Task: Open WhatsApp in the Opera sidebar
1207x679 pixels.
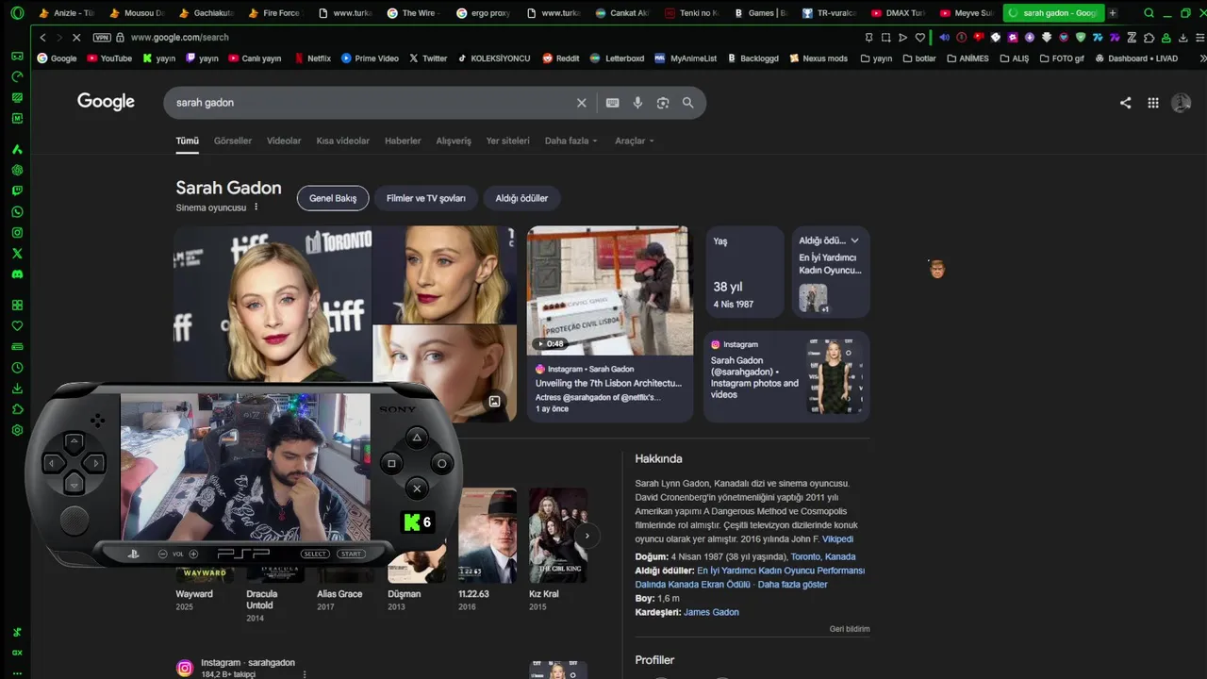Action: [17, 212]
